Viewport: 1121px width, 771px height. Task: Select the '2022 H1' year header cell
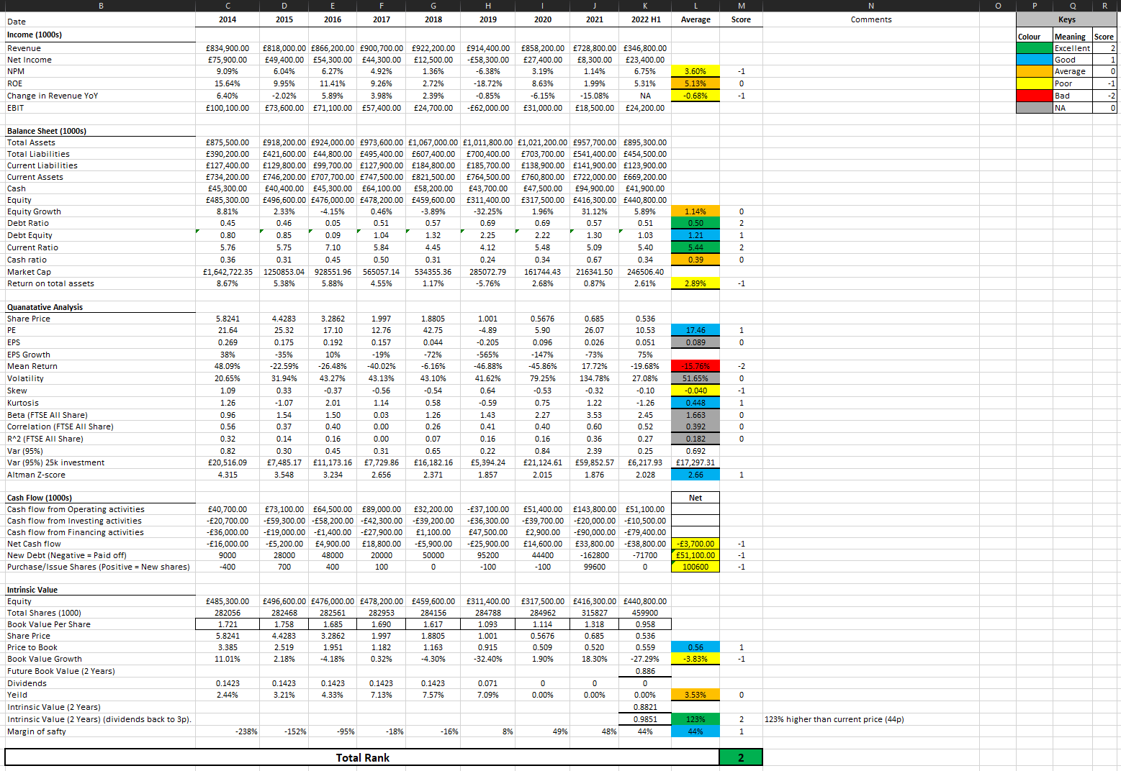[645, 19]
